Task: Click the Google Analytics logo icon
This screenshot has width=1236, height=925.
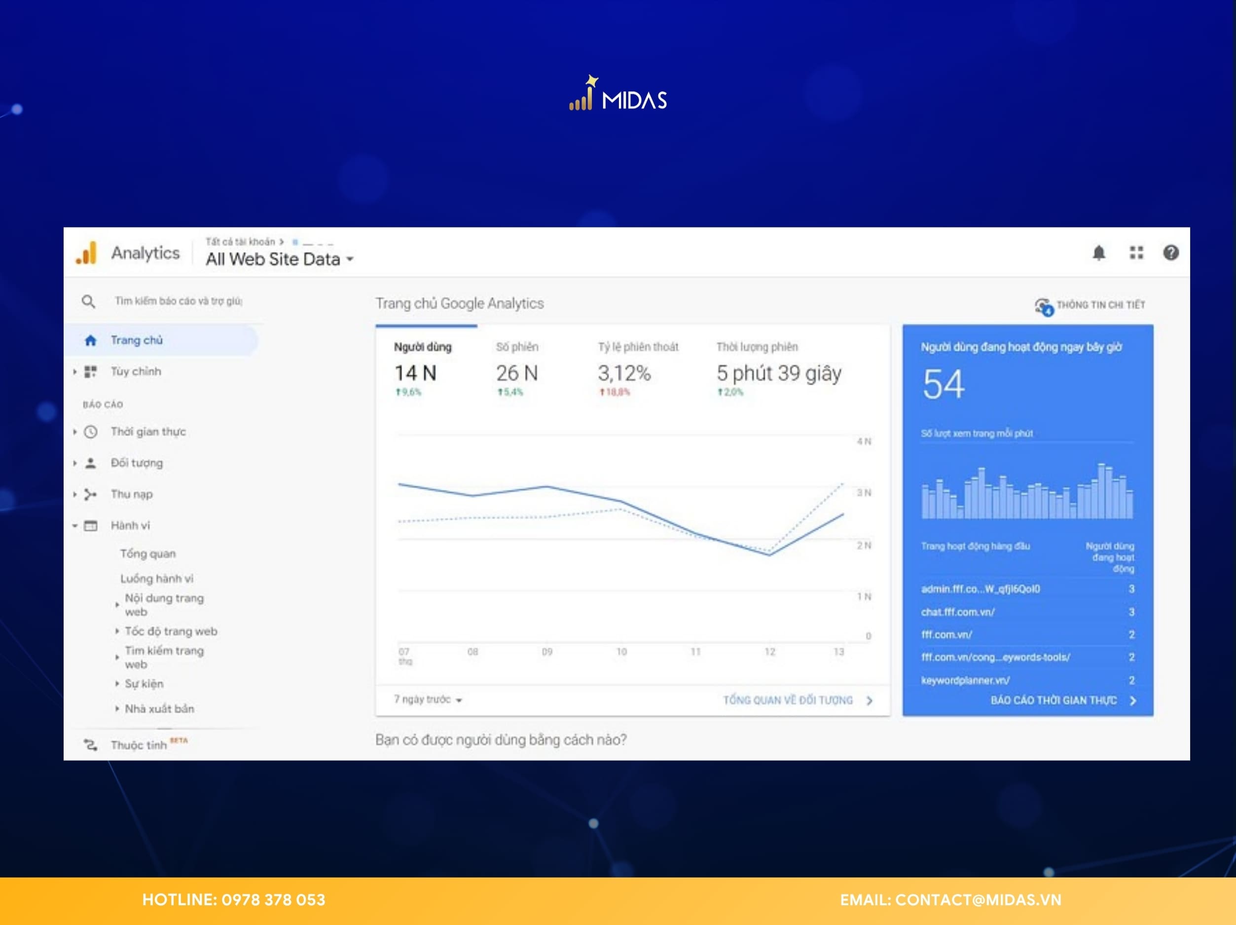Action: click(87, 253)
